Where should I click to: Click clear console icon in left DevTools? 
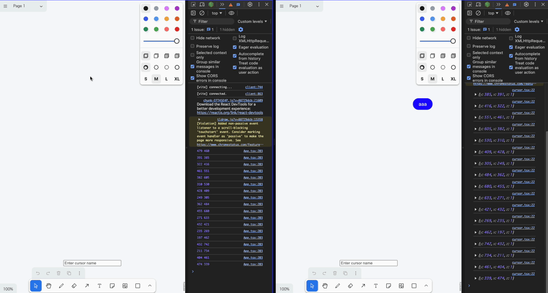pos(202,13)
